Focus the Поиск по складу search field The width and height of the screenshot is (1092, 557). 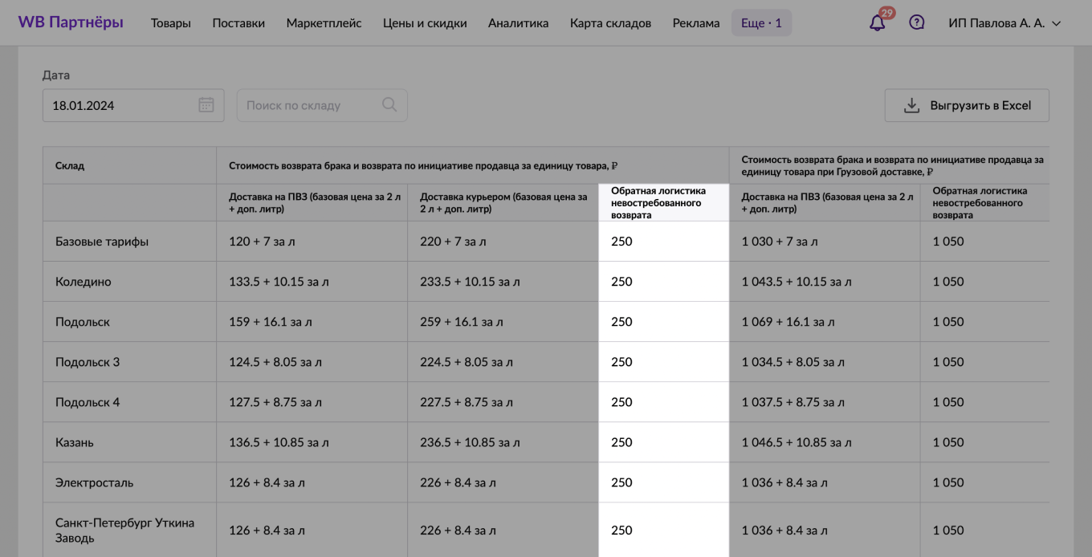pyautogui.click(x=309, y=105)
